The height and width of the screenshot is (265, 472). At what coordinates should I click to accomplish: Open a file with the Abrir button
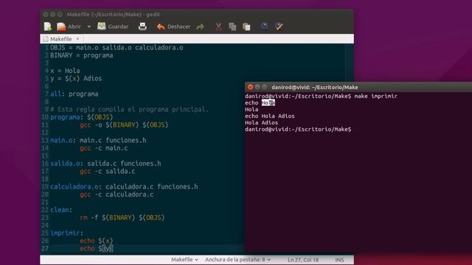point(69,26)
